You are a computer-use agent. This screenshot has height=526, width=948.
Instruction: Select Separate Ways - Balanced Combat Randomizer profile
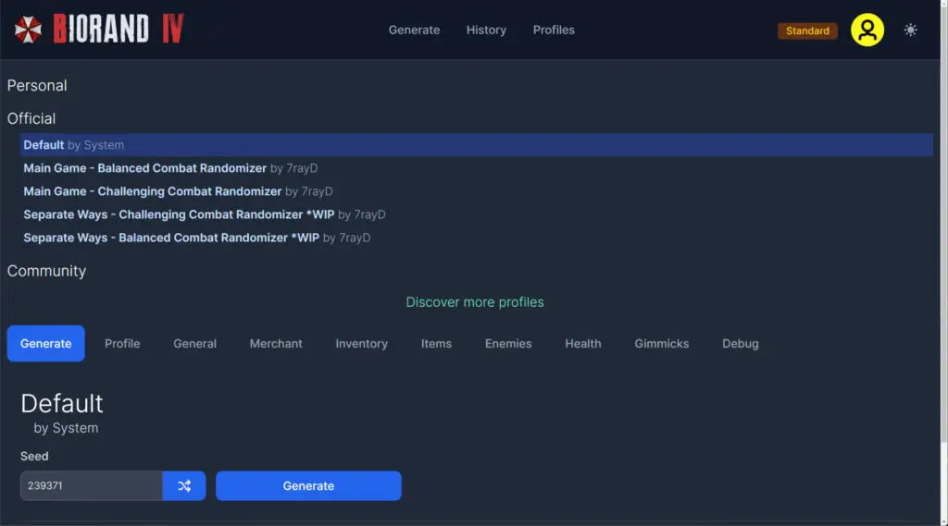point(477,238)
